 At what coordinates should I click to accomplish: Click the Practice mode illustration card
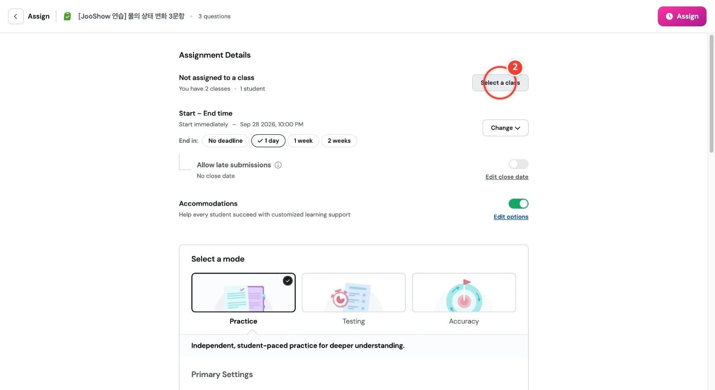pos(244,293)
